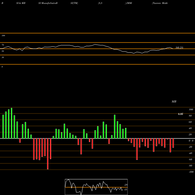The width and height of the screenshot is (195, 195).
Task: Click the MR axis label -20
Action: tap(190, 147)
